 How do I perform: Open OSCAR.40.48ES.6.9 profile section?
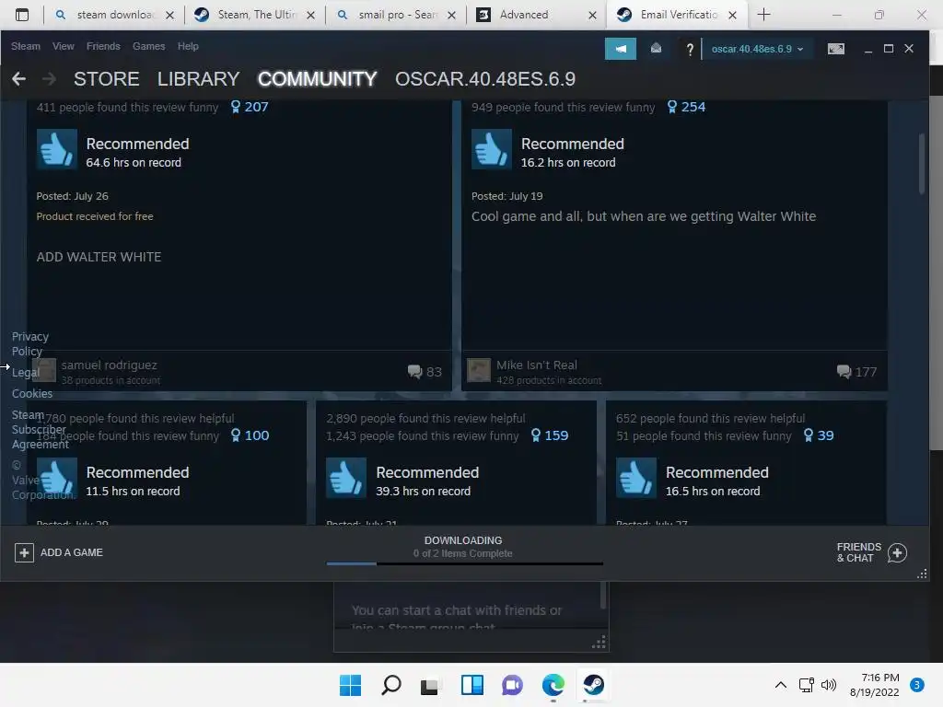[x=485, y=79]
